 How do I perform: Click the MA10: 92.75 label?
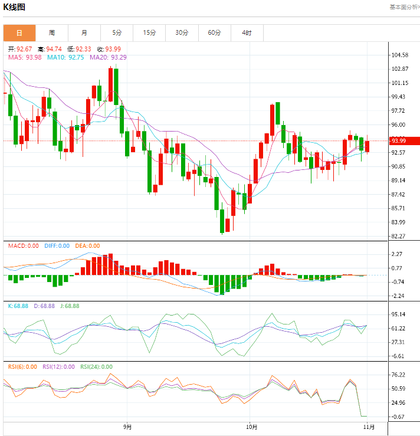click(x=65, y=57)
